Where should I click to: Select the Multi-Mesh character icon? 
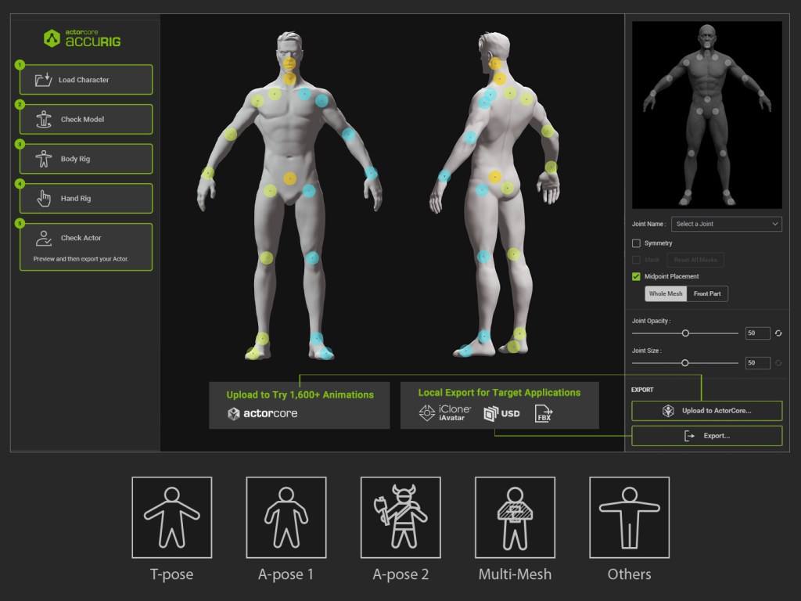click(x=515, y=517)
